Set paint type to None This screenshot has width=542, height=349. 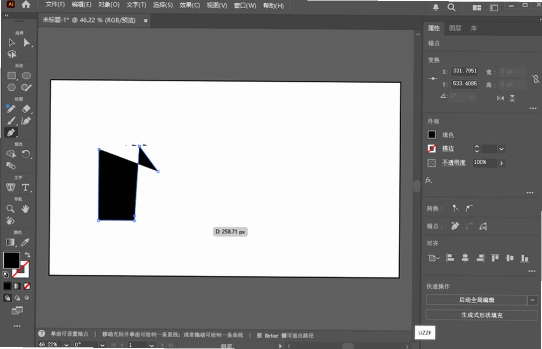(x=27, y=286)
